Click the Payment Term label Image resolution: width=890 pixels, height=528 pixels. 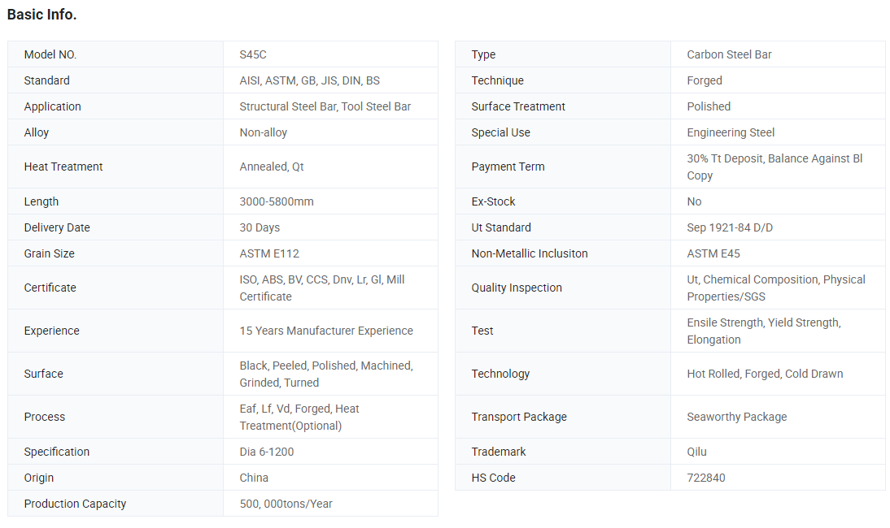pyautogui.click(x=508, y=167)
